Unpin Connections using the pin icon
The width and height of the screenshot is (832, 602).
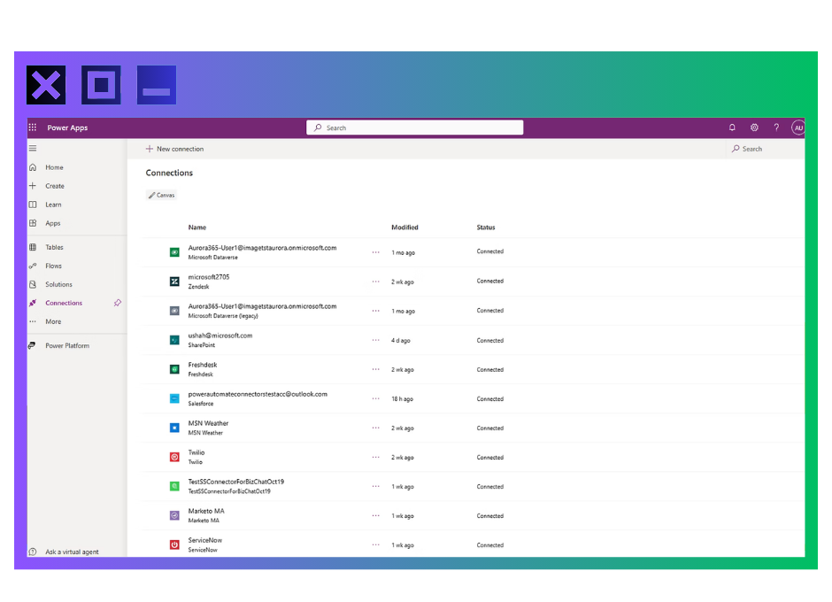coord(117,303)
